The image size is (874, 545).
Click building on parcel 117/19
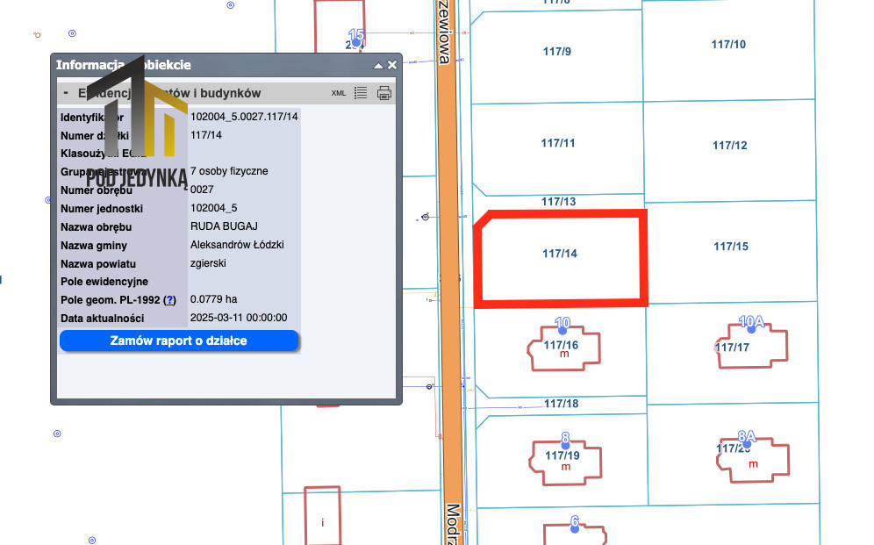566,462
